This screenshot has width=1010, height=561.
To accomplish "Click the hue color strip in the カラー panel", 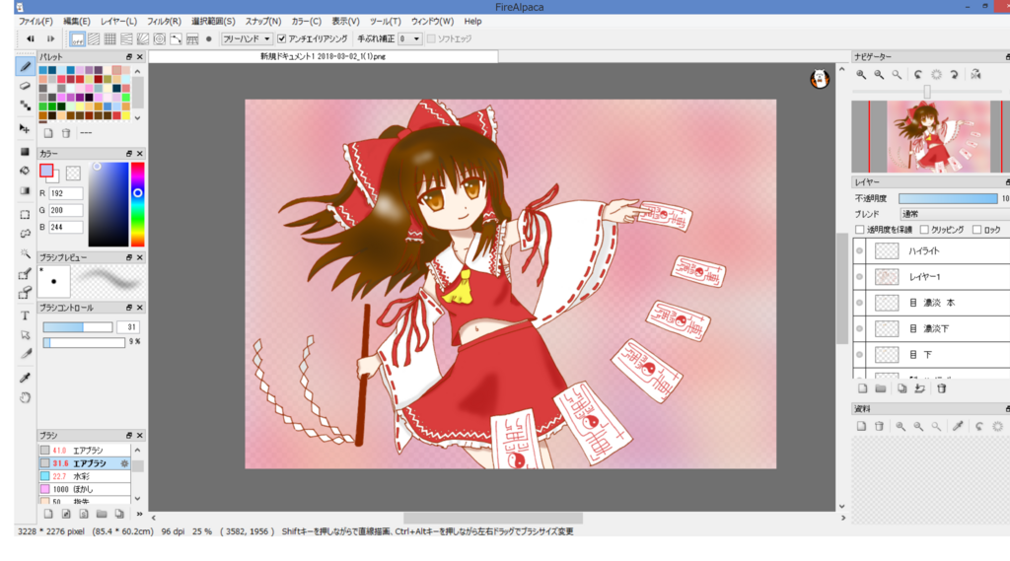I will tap(137, 204).
